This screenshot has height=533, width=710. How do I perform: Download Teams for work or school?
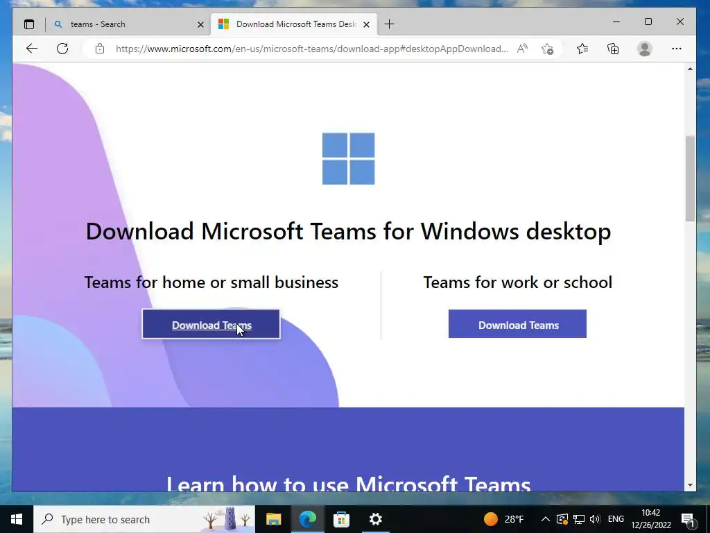click(517, 324)
